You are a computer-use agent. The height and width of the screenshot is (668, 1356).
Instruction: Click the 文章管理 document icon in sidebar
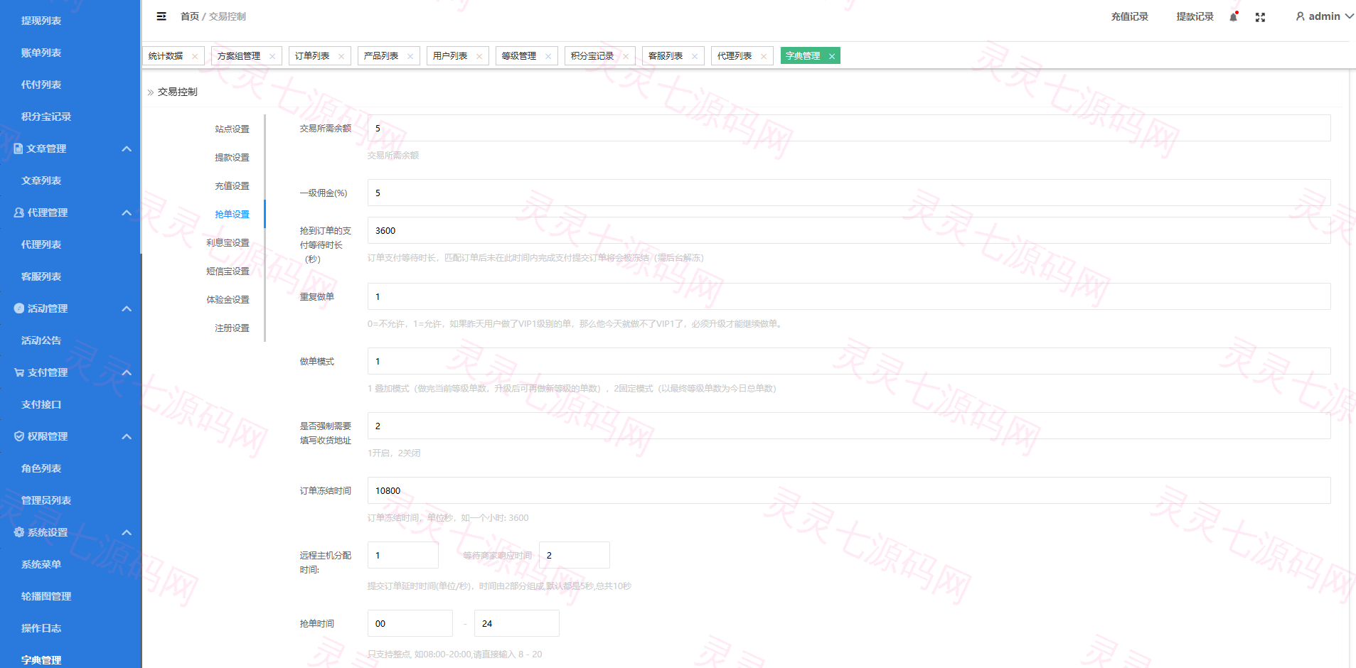18,149
